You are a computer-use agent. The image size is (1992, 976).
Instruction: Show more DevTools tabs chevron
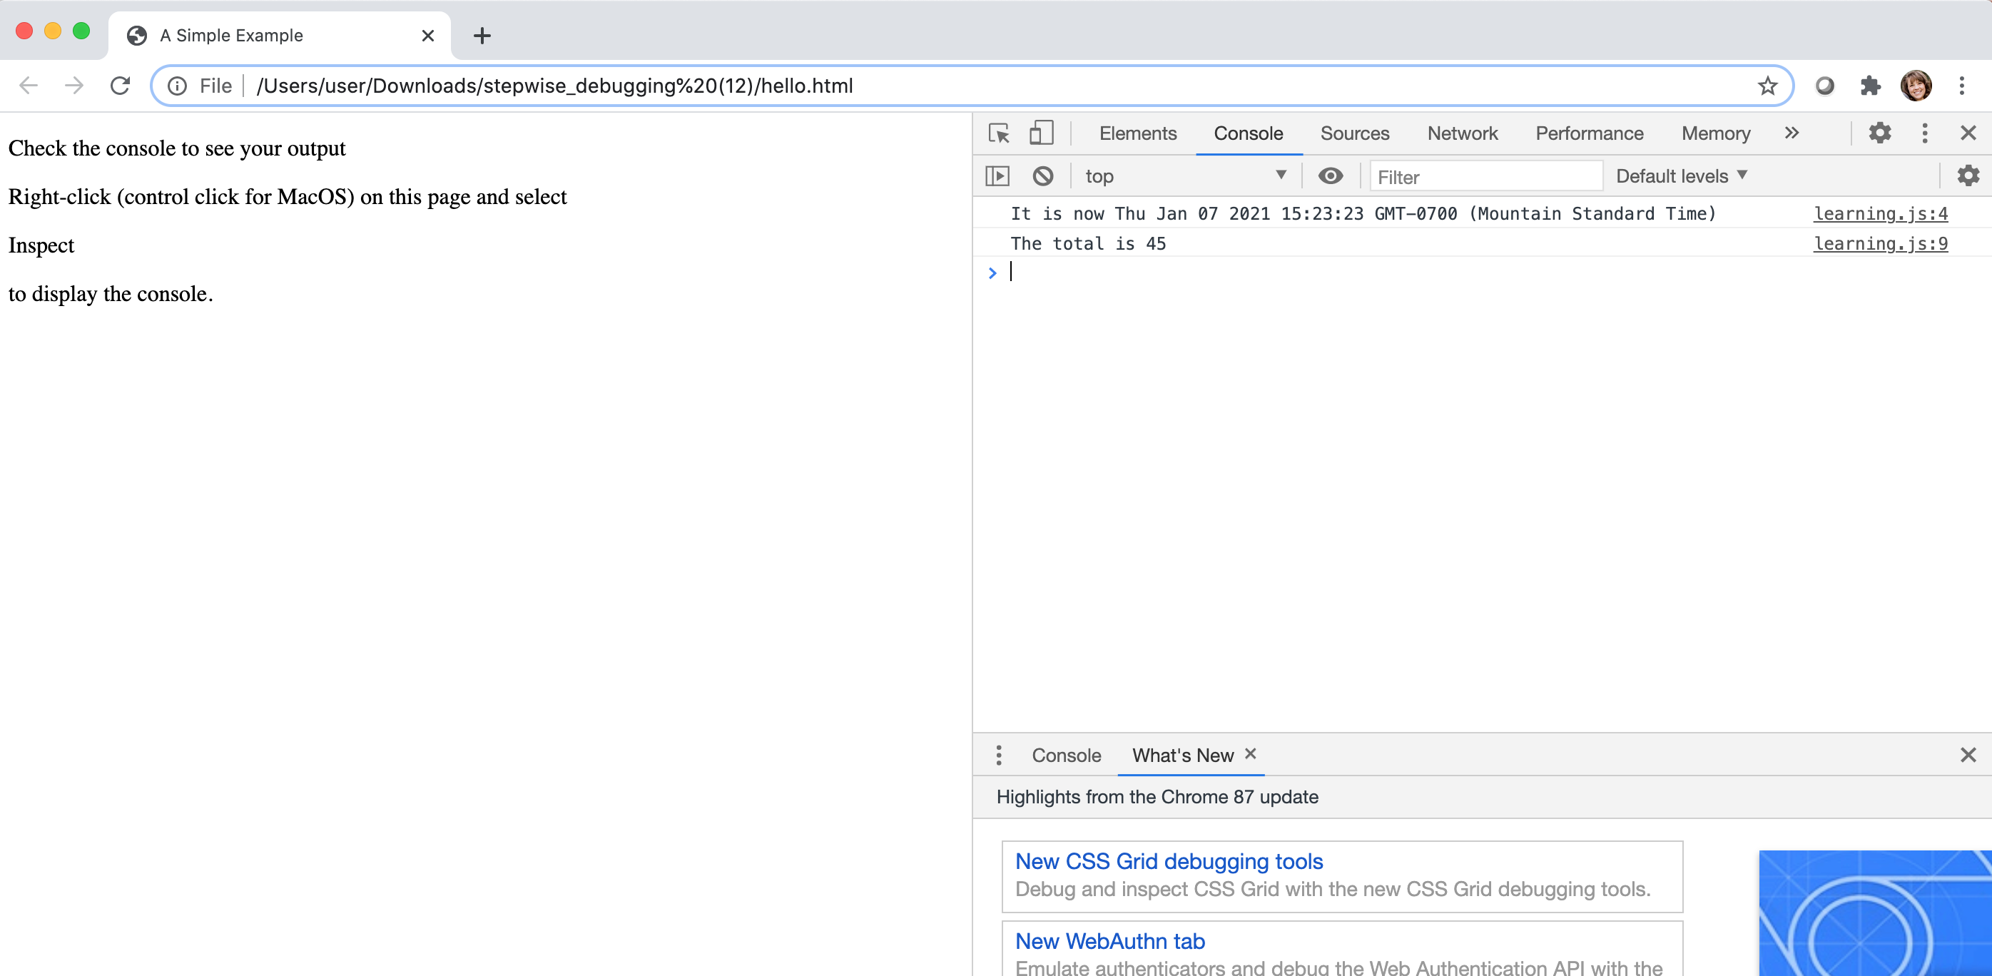point(1791,133)
